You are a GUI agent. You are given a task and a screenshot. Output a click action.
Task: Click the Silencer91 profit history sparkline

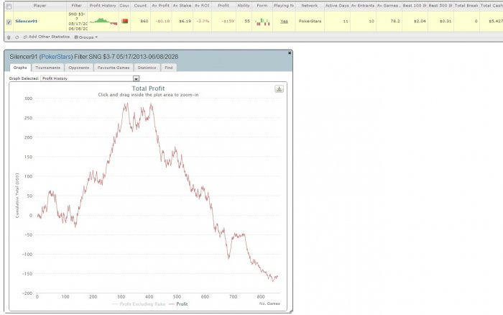pos(103,22)
